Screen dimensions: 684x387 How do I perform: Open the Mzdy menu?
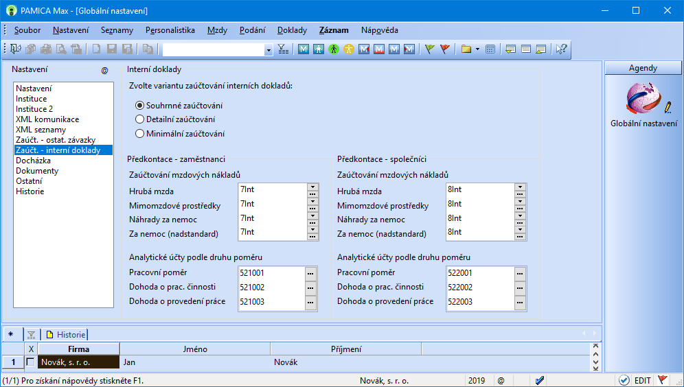click(x=217, y=30)
